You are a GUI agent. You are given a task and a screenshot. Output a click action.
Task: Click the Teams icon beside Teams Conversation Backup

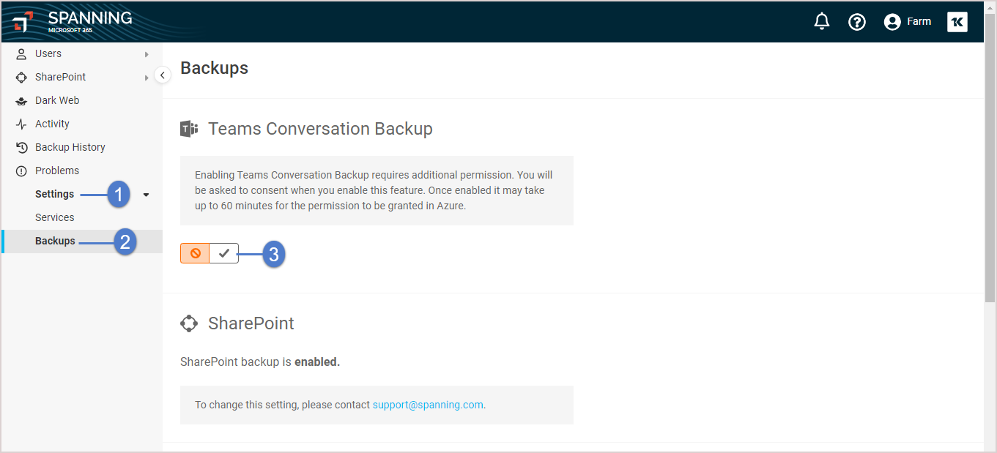pos(189,129)
